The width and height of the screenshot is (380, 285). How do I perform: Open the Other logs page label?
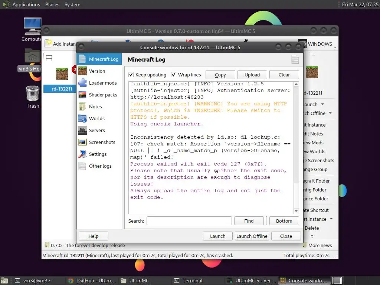(x=100, y=166)
